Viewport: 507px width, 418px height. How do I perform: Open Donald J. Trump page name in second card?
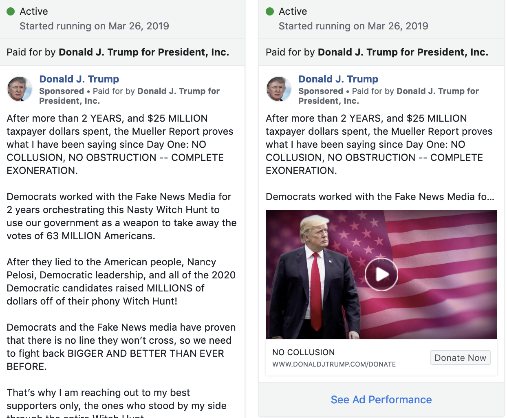coord(338,79)
